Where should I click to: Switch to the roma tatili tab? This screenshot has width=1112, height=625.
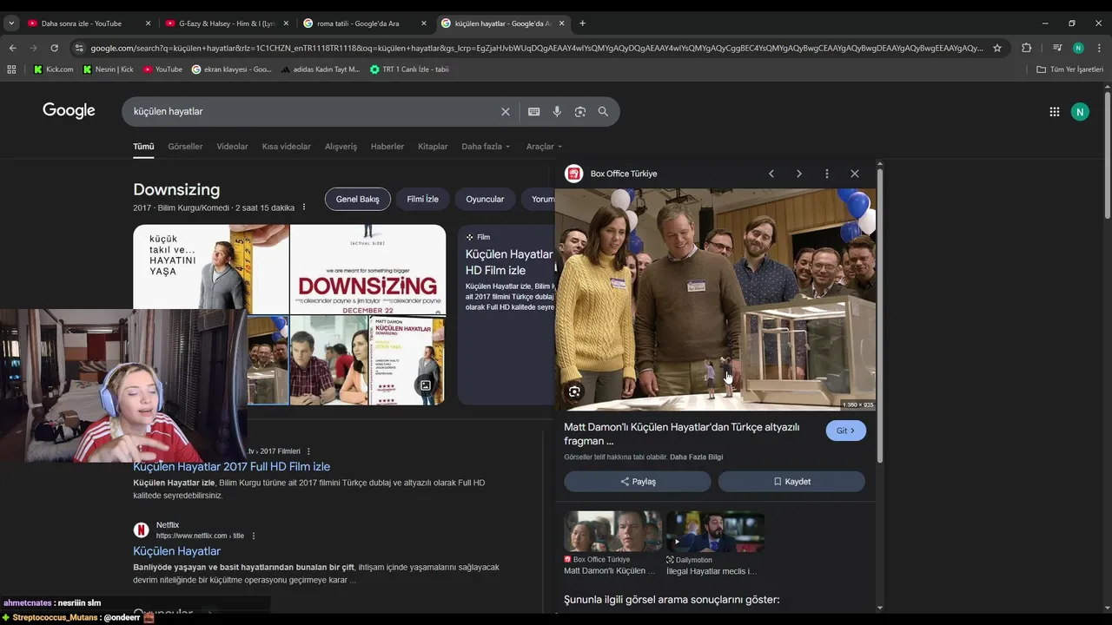364,23
